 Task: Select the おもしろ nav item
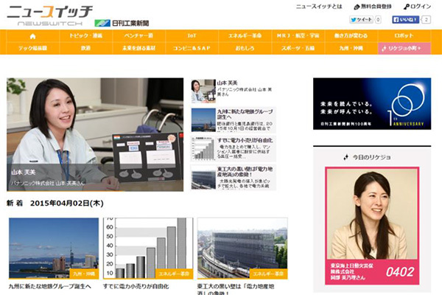coord(245,48)
